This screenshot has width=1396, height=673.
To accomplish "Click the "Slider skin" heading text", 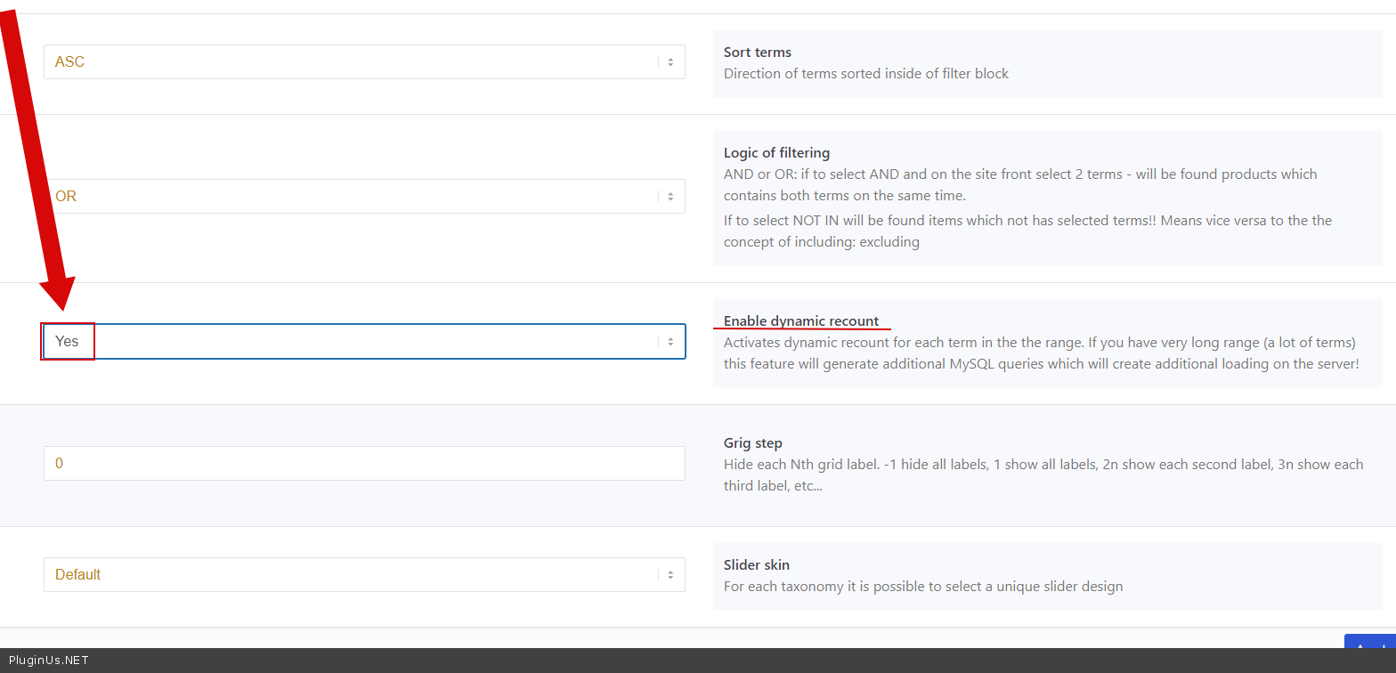I will [x=757, y=565].
